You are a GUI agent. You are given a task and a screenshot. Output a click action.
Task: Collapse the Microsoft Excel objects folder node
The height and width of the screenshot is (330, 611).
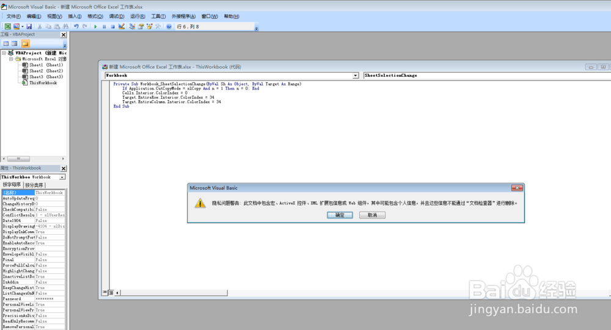(x=11, y=59)
